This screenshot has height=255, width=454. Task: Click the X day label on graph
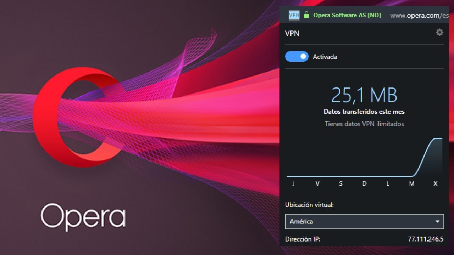pos(436,183)
